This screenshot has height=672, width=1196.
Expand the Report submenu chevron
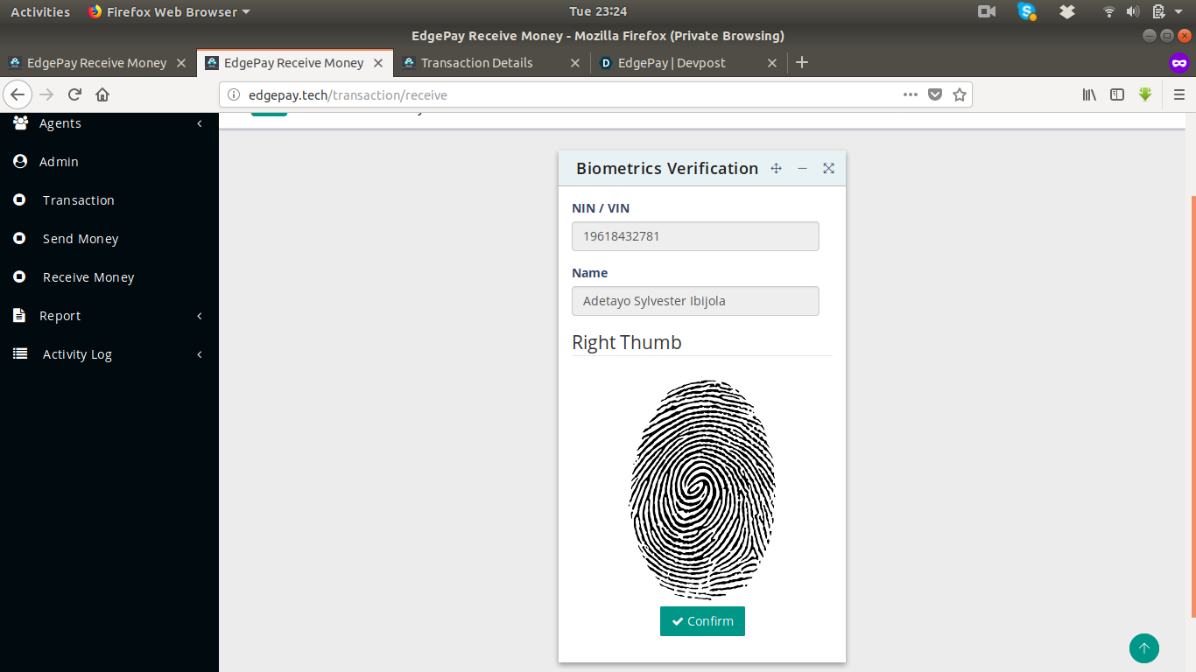click(200, 316)
